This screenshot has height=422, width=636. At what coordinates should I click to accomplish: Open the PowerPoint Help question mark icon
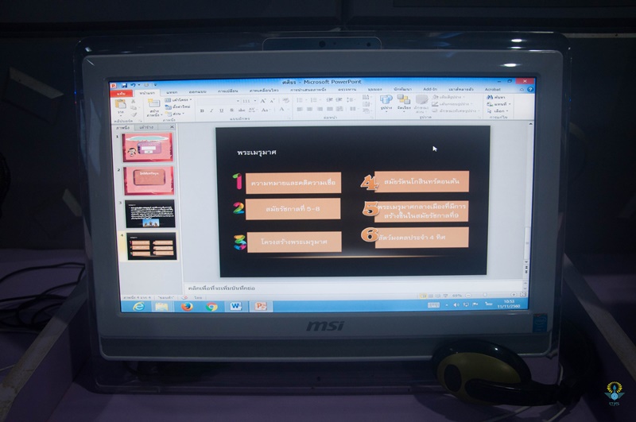(x=530, y=90)
